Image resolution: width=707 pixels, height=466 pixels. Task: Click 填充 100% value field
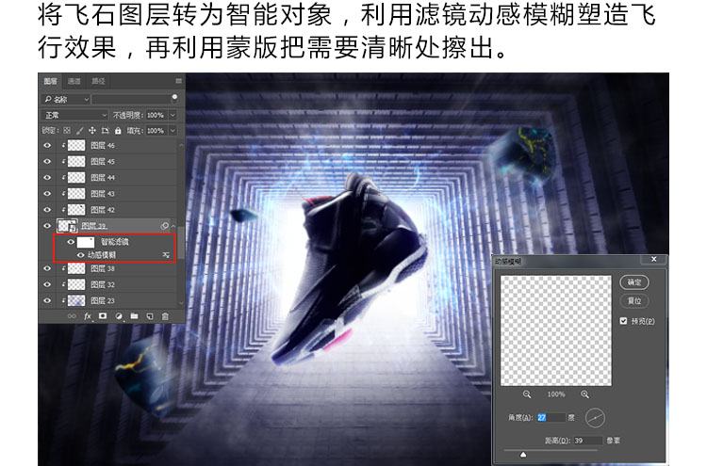pos(156,131)
